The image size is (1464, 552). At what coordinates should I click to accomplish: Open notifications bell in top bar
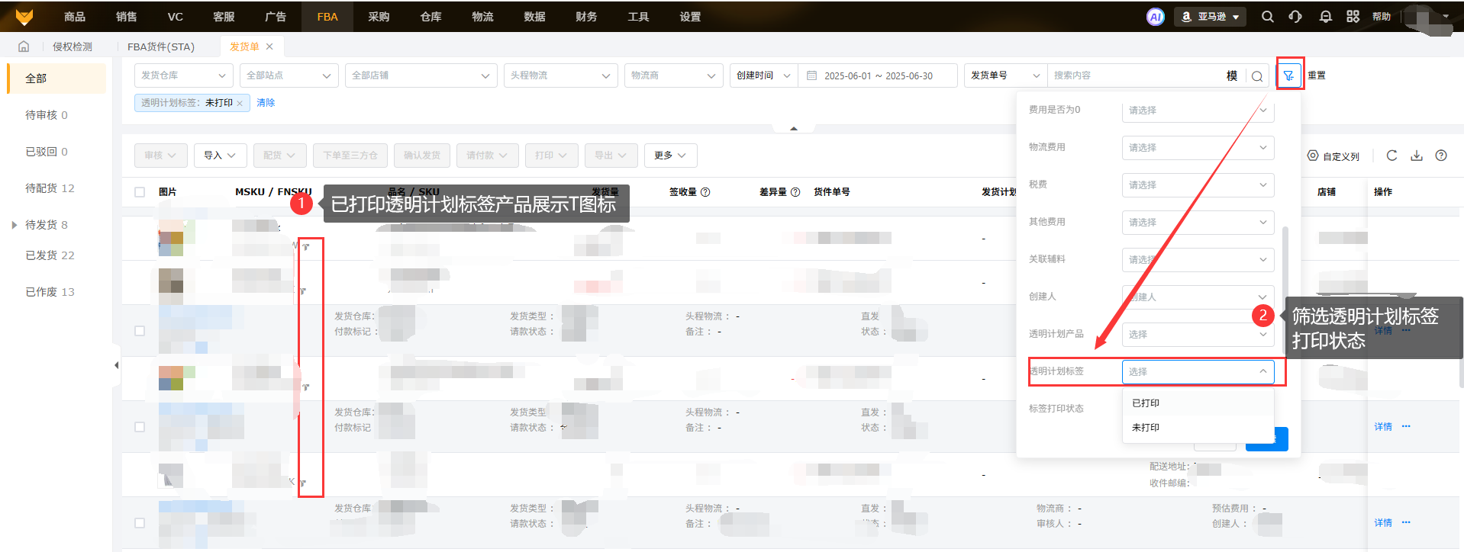1325,17
